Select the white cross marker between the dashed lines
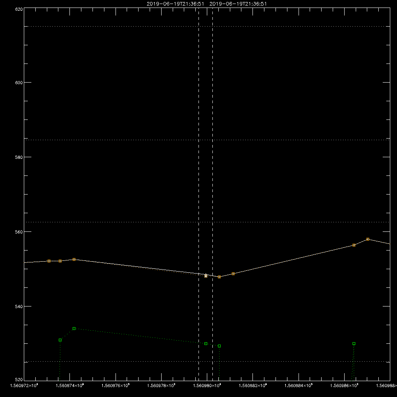Image resolution: width=397 pixels, height=397 pixels. click(x=206, y=276)
